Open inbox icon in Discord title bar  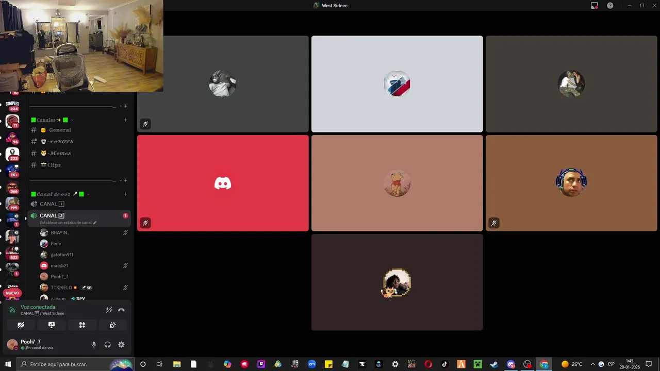(594, 6)
